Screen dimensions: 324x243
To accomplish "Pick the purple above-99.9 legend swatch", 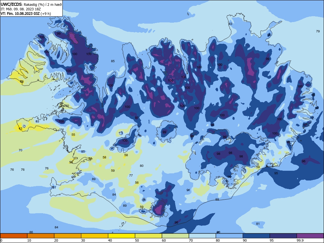I will click(x=310, y=236).
